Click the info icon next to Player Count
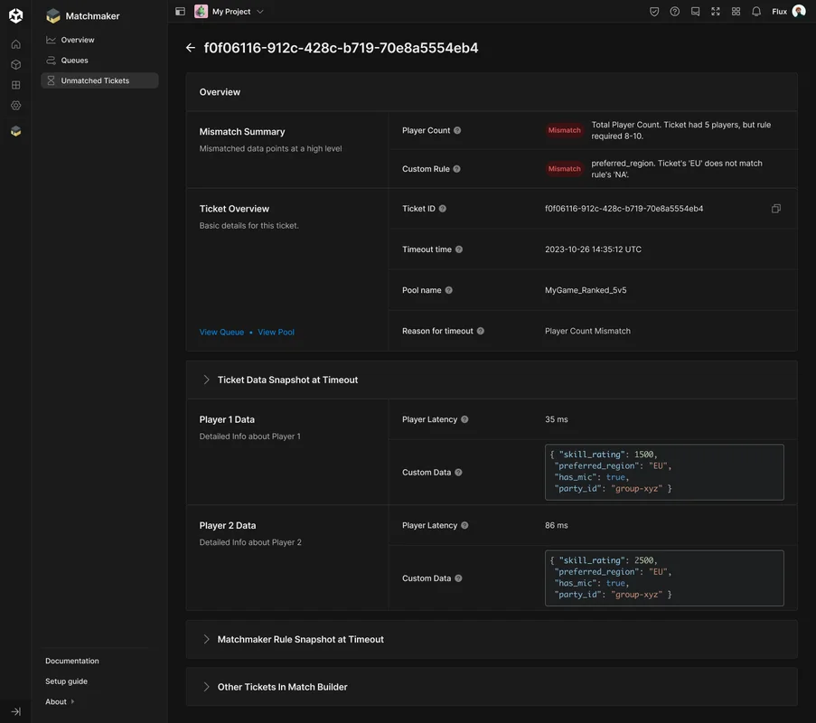 (x=457, y=131)
